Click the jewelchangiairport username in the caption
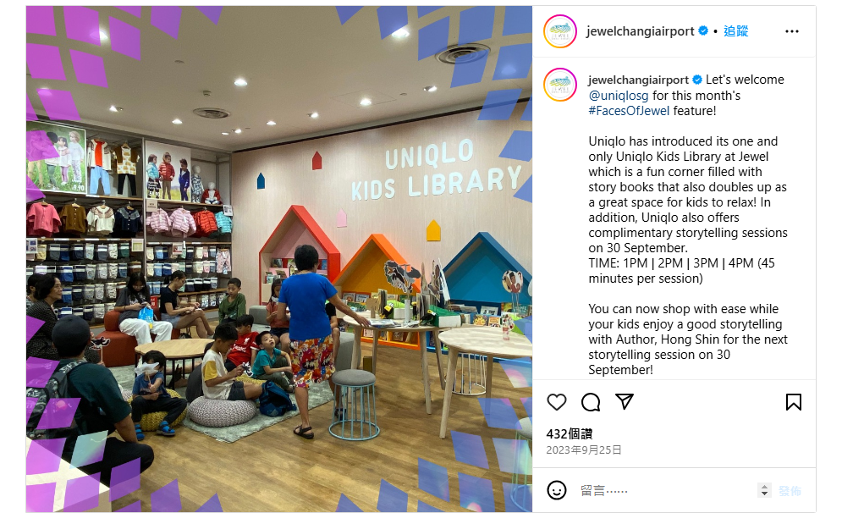 click(x=638, y=80)
